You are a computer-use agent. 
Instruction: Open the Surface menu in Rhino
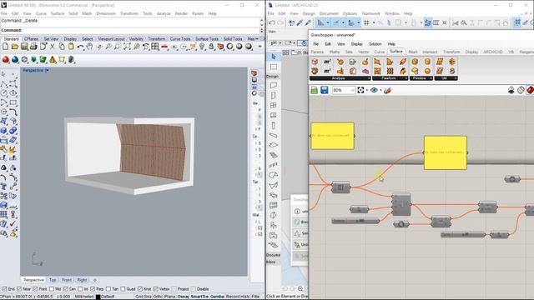coord(58,13)
